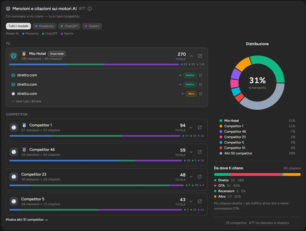Click the Competitor 46 bronze medal icon
Image resolution: width=306 pixels, height=231 pixels.
coord(24,150)
